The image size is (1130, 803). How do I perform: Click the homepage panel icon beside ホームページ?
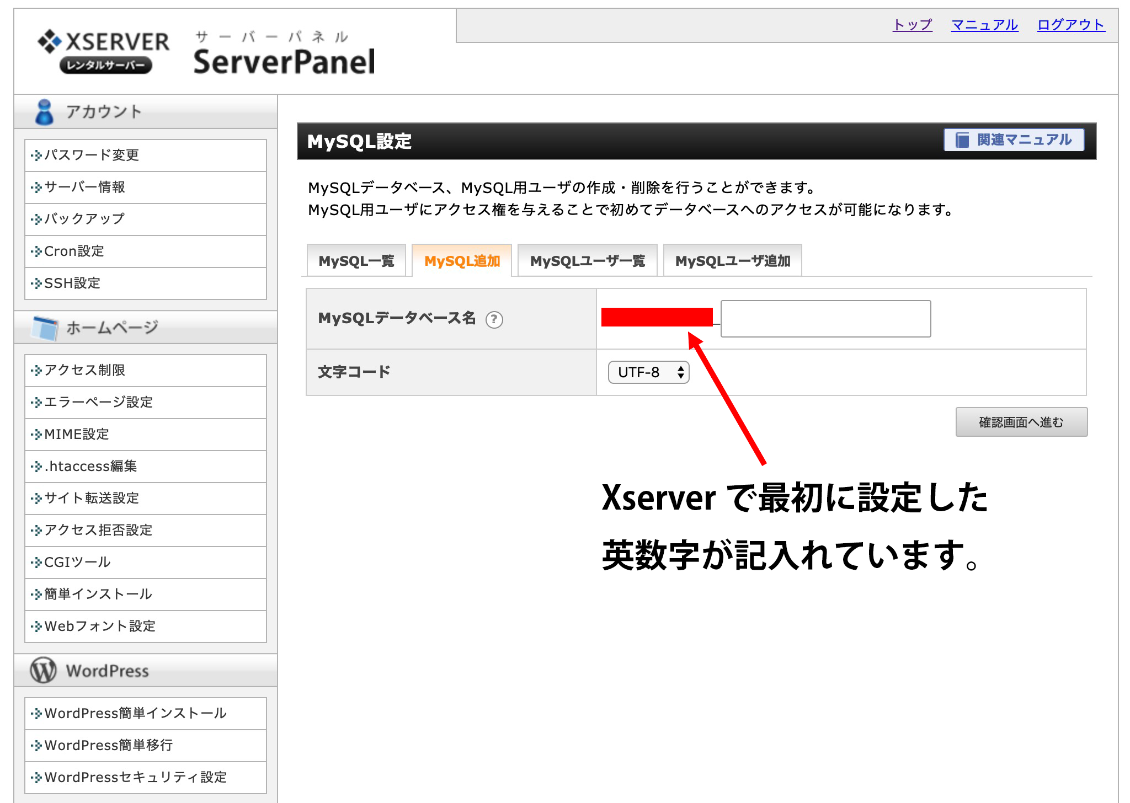pos(45,328)
